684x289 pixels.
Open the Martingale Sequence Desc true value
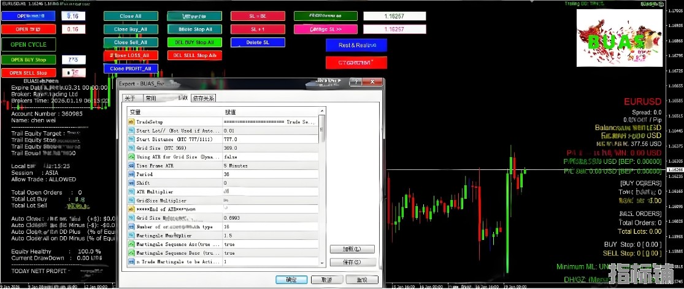pos(270,253)
